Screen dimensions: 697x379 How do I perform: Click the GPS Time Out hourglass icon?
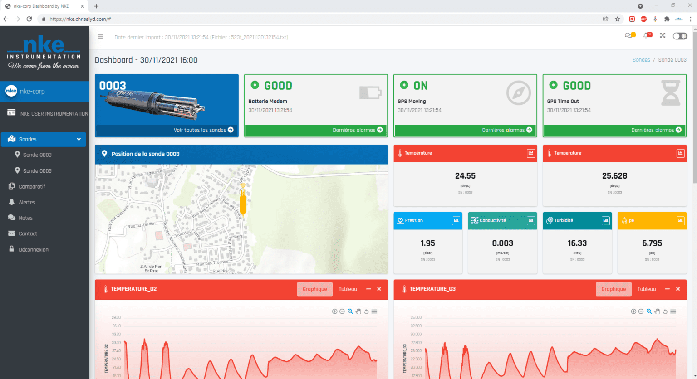tap(670, 93)
